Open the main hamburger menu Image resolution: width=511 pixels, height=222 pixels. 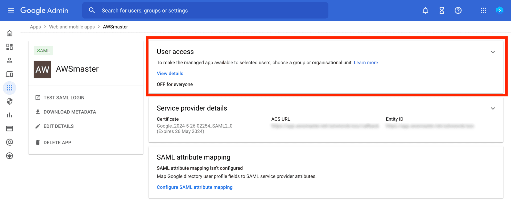pyautogui.click(x=11, y=10)
